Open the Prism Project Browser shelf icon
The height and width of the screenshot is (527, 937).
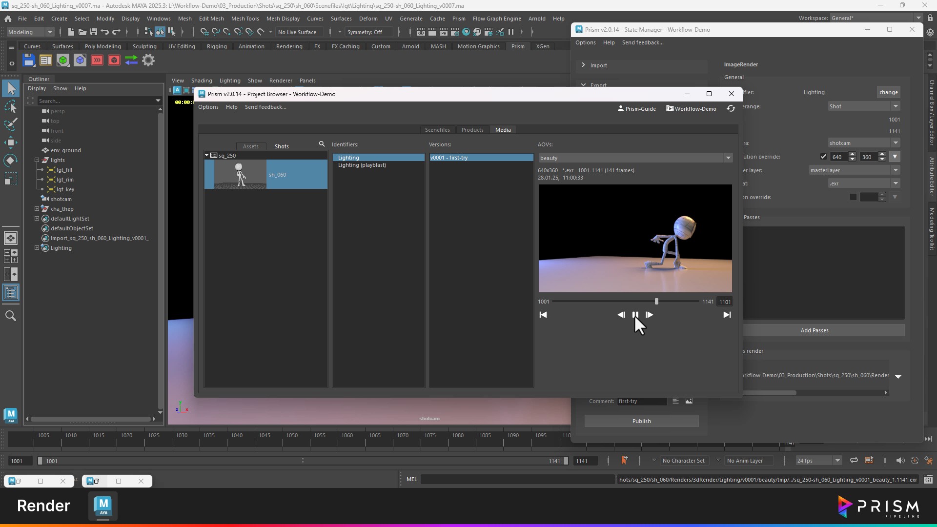45,61
